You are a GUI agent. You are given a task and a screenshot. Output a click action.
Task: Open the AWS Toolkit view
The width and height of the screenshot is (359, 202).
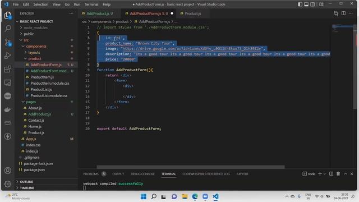pyautogui.click(x=7, y=123)
